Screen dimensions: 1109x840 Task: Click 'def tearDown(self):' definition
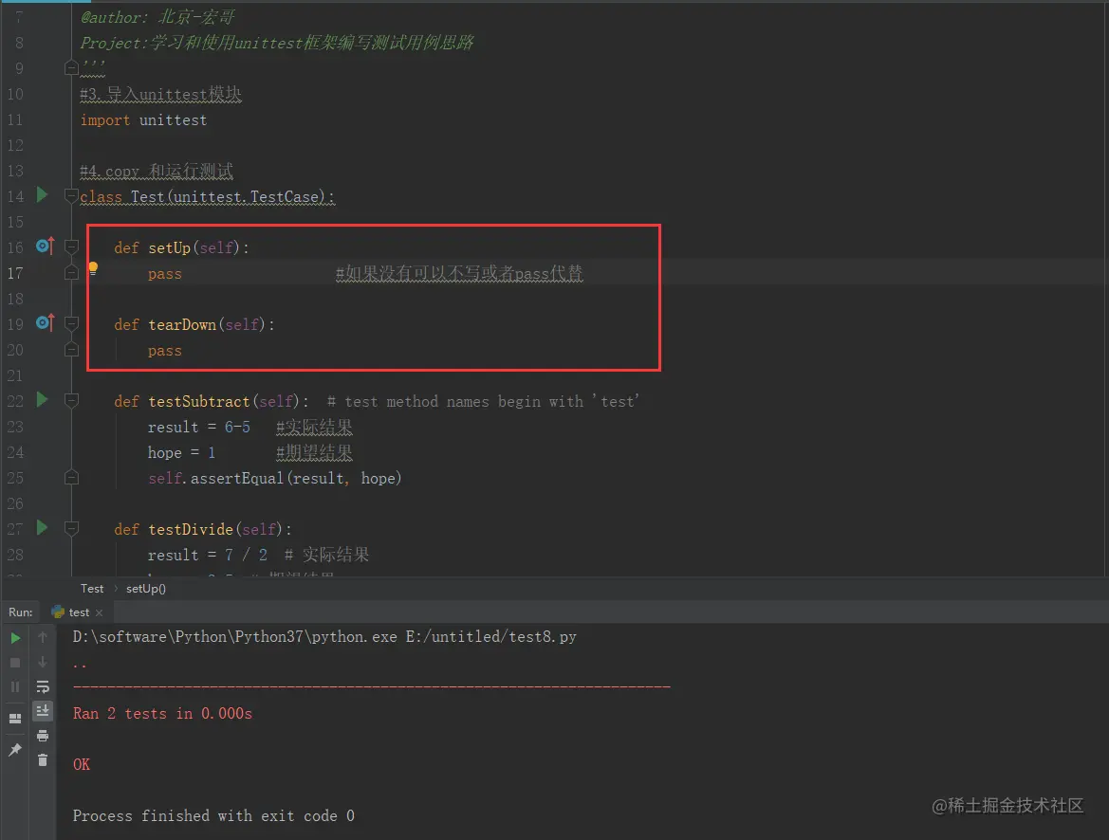pyautogui.click(x=194, y=324)
